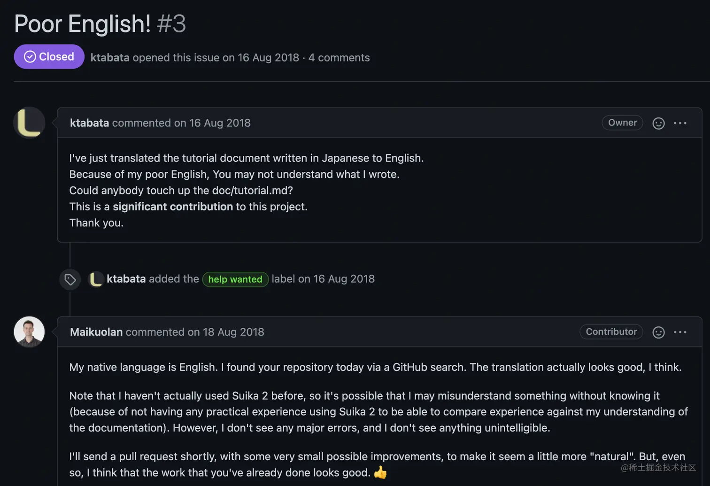Viewport: 710px width, 486px height.
Task: Click the Contributor badge on Maikuolan's comment
Action: 611,332
